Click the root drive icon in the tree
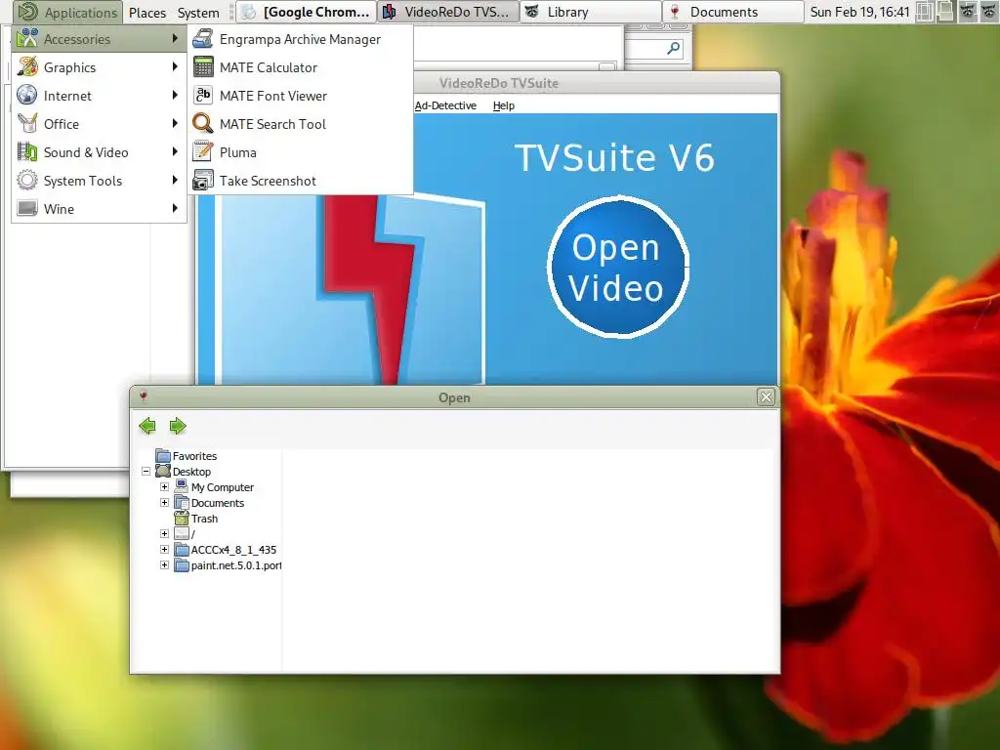 (181, 534)
